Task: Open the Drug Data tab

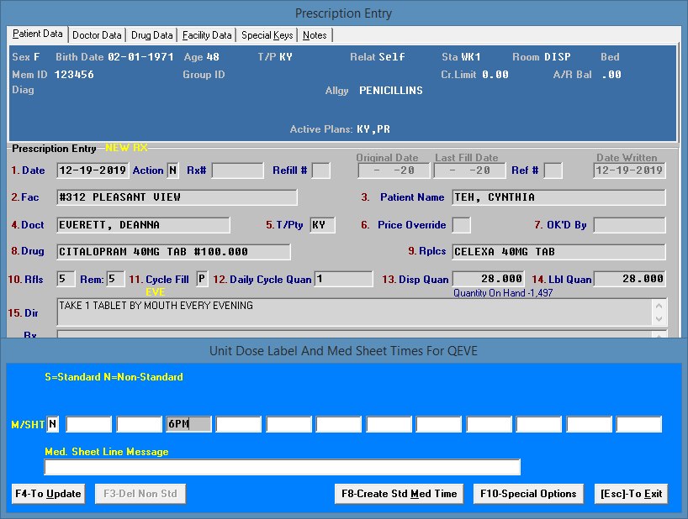Action: click(x=152, y=35)
